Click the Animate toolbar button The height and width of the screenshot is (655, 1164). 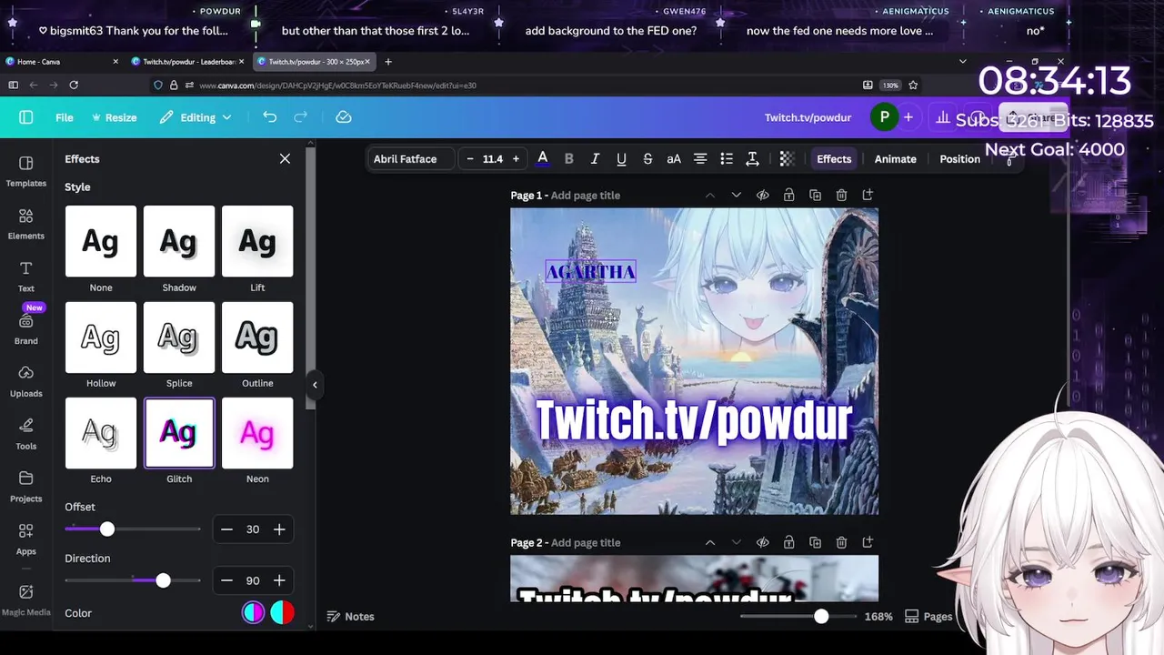pos(895,158)
